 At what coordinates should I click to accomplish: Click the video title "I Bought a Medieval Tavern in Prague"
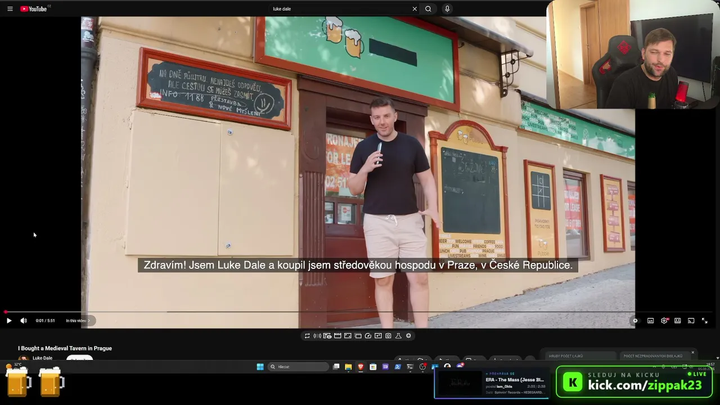click(65, 348)
